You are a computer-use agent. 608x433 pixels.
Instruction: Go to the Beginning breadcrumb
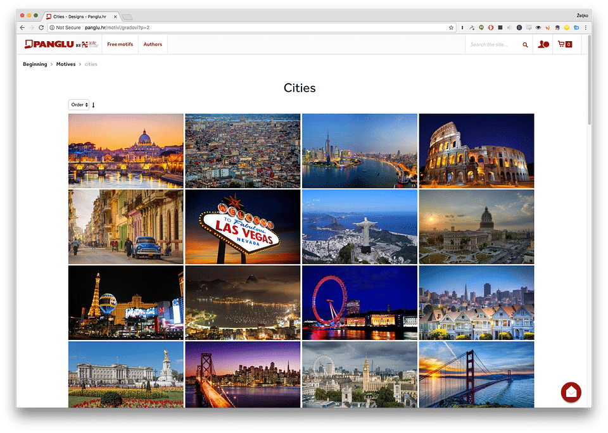[35, 65]
